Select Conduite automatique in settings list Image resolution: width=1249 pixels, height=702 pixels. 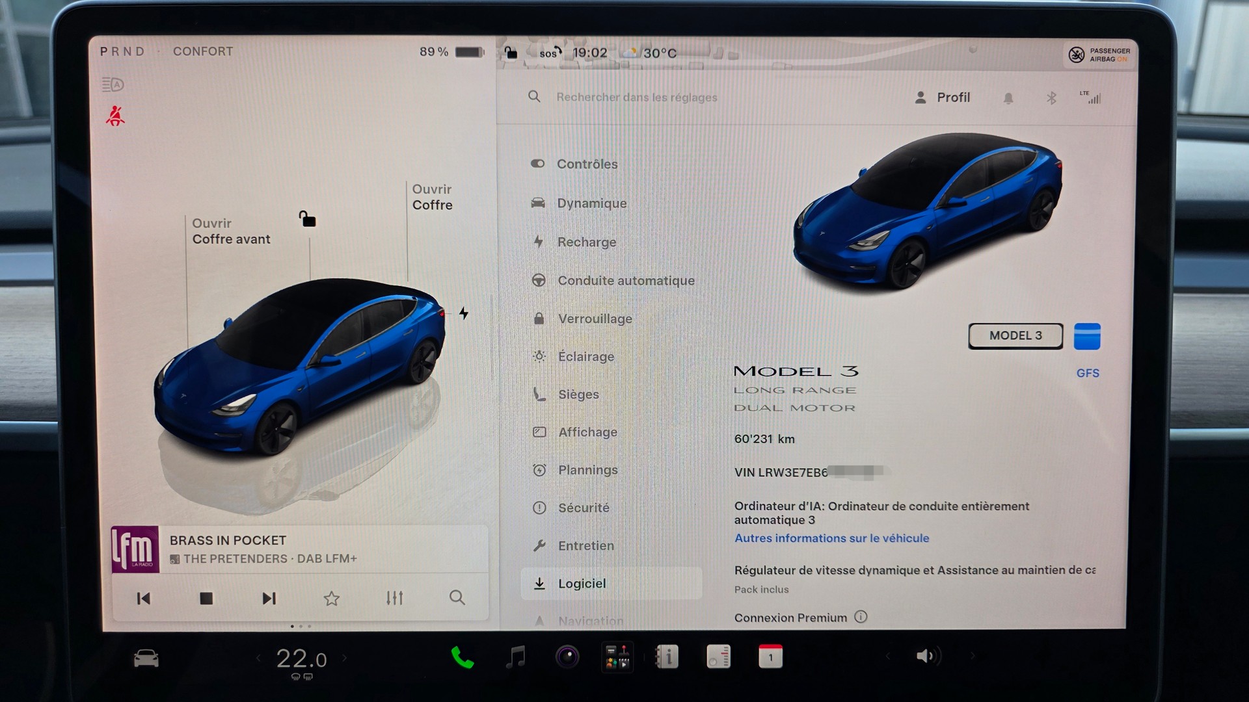click(x=613, y=280)
